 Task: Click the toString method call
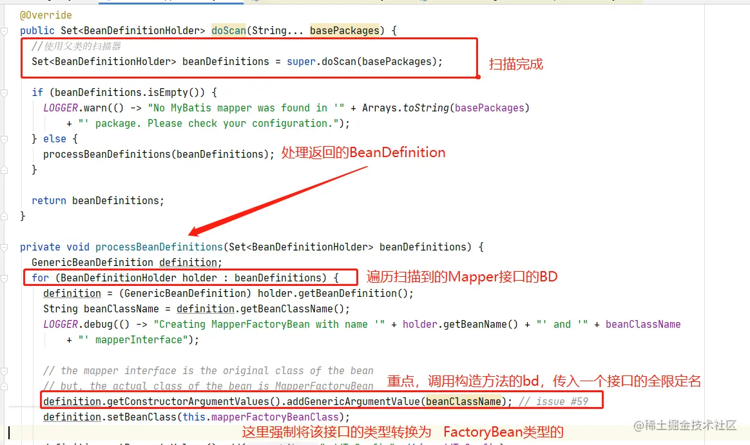click(426, 108)
